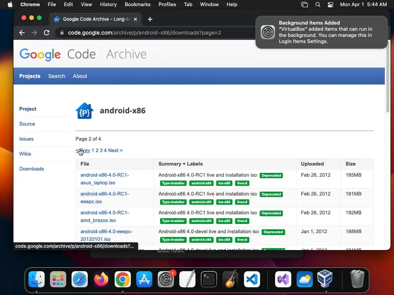Open the cloud weather app in Dock
This screenshot has width=394, height=295.
coord(305,279)
